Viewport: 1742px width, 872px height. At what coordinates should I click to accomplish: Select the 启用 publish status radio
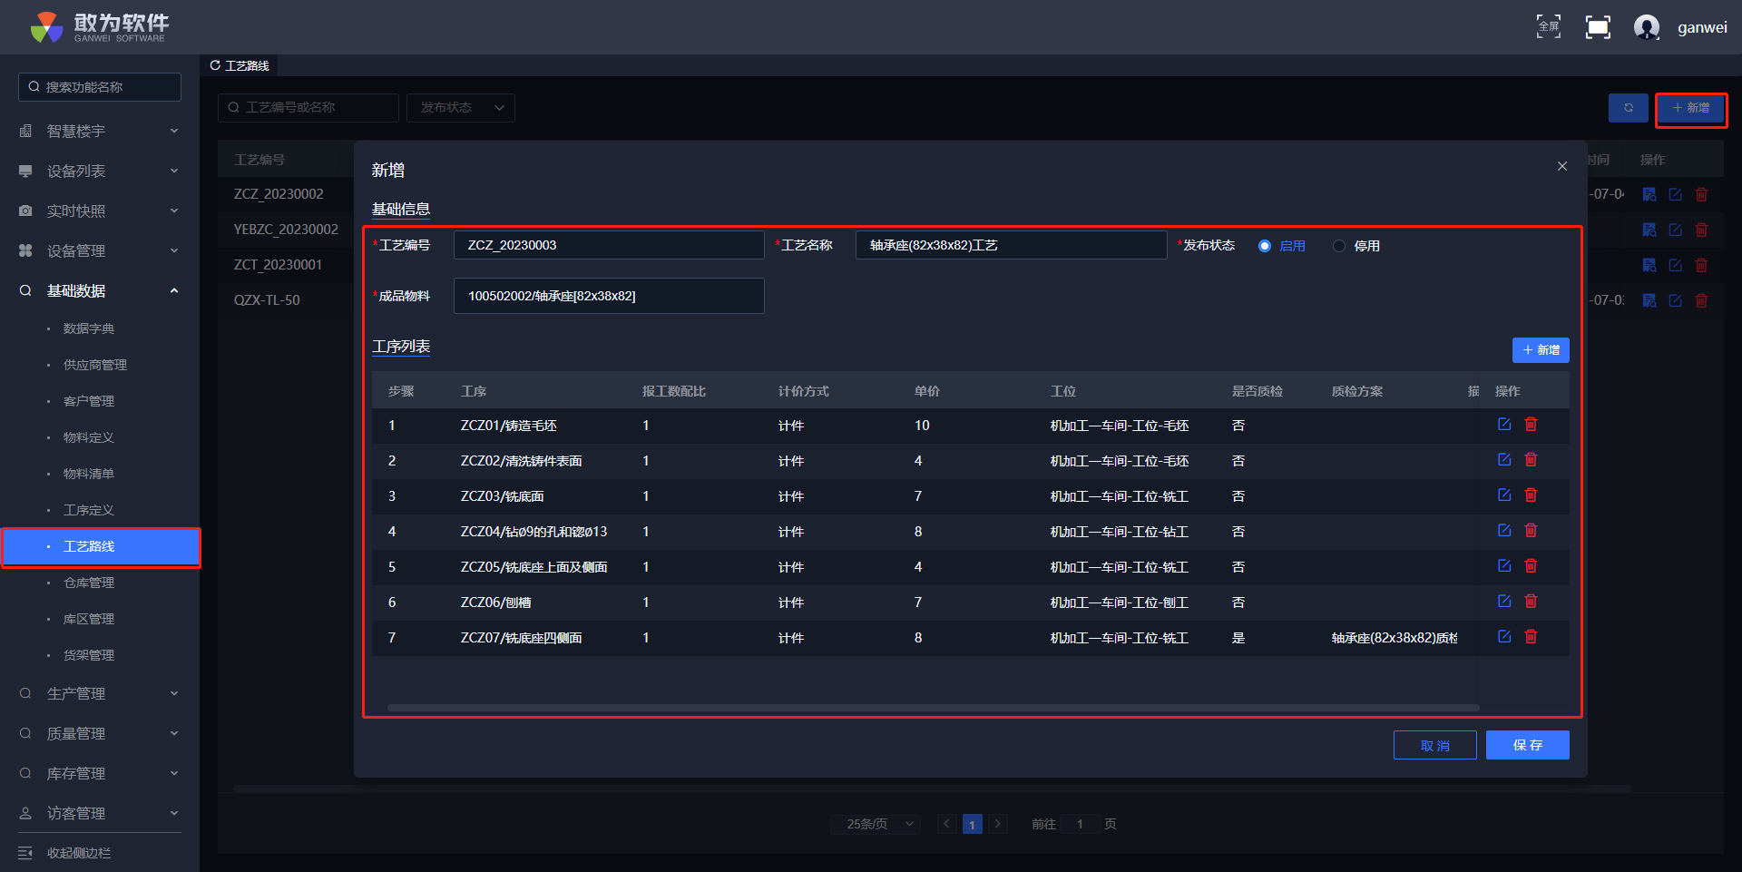click(1265, 246)
